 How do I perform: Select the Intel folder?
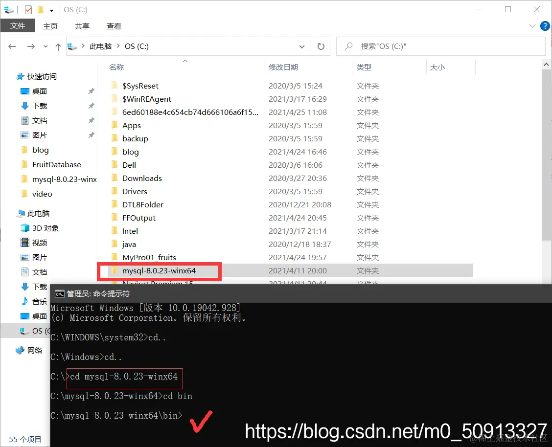130,231
